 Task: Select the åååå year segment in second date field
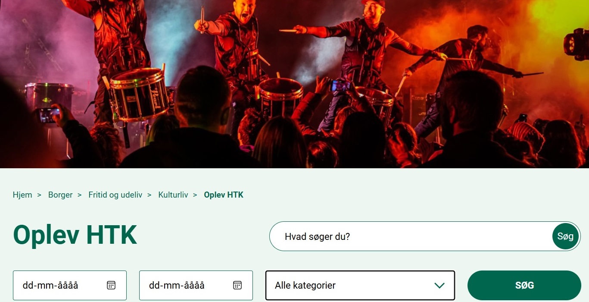(194, 285)
